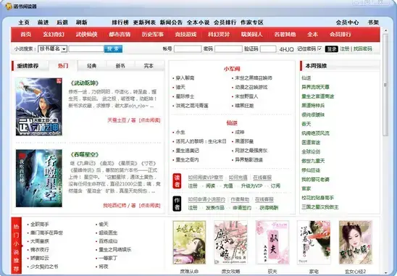Click 后退 to go back
The width and height of the screenshot is (397, 276).
tap(62, 22)
